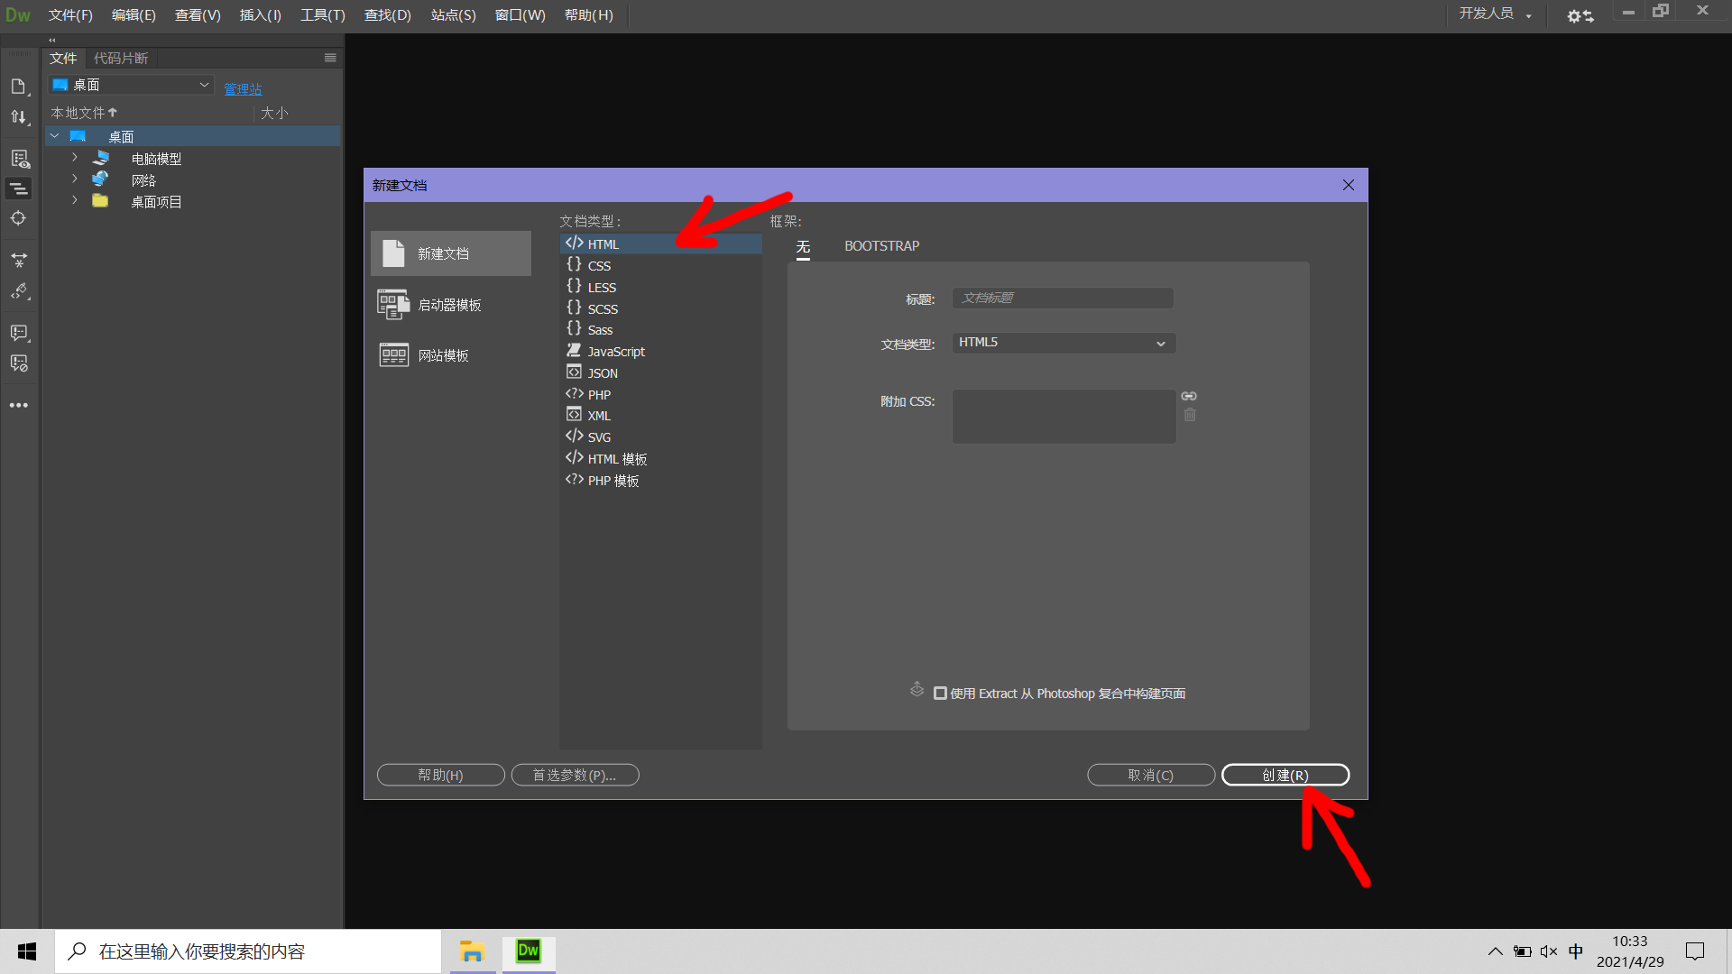
Task: Sort by 本地文件 column header
Action: pos(84,113)
